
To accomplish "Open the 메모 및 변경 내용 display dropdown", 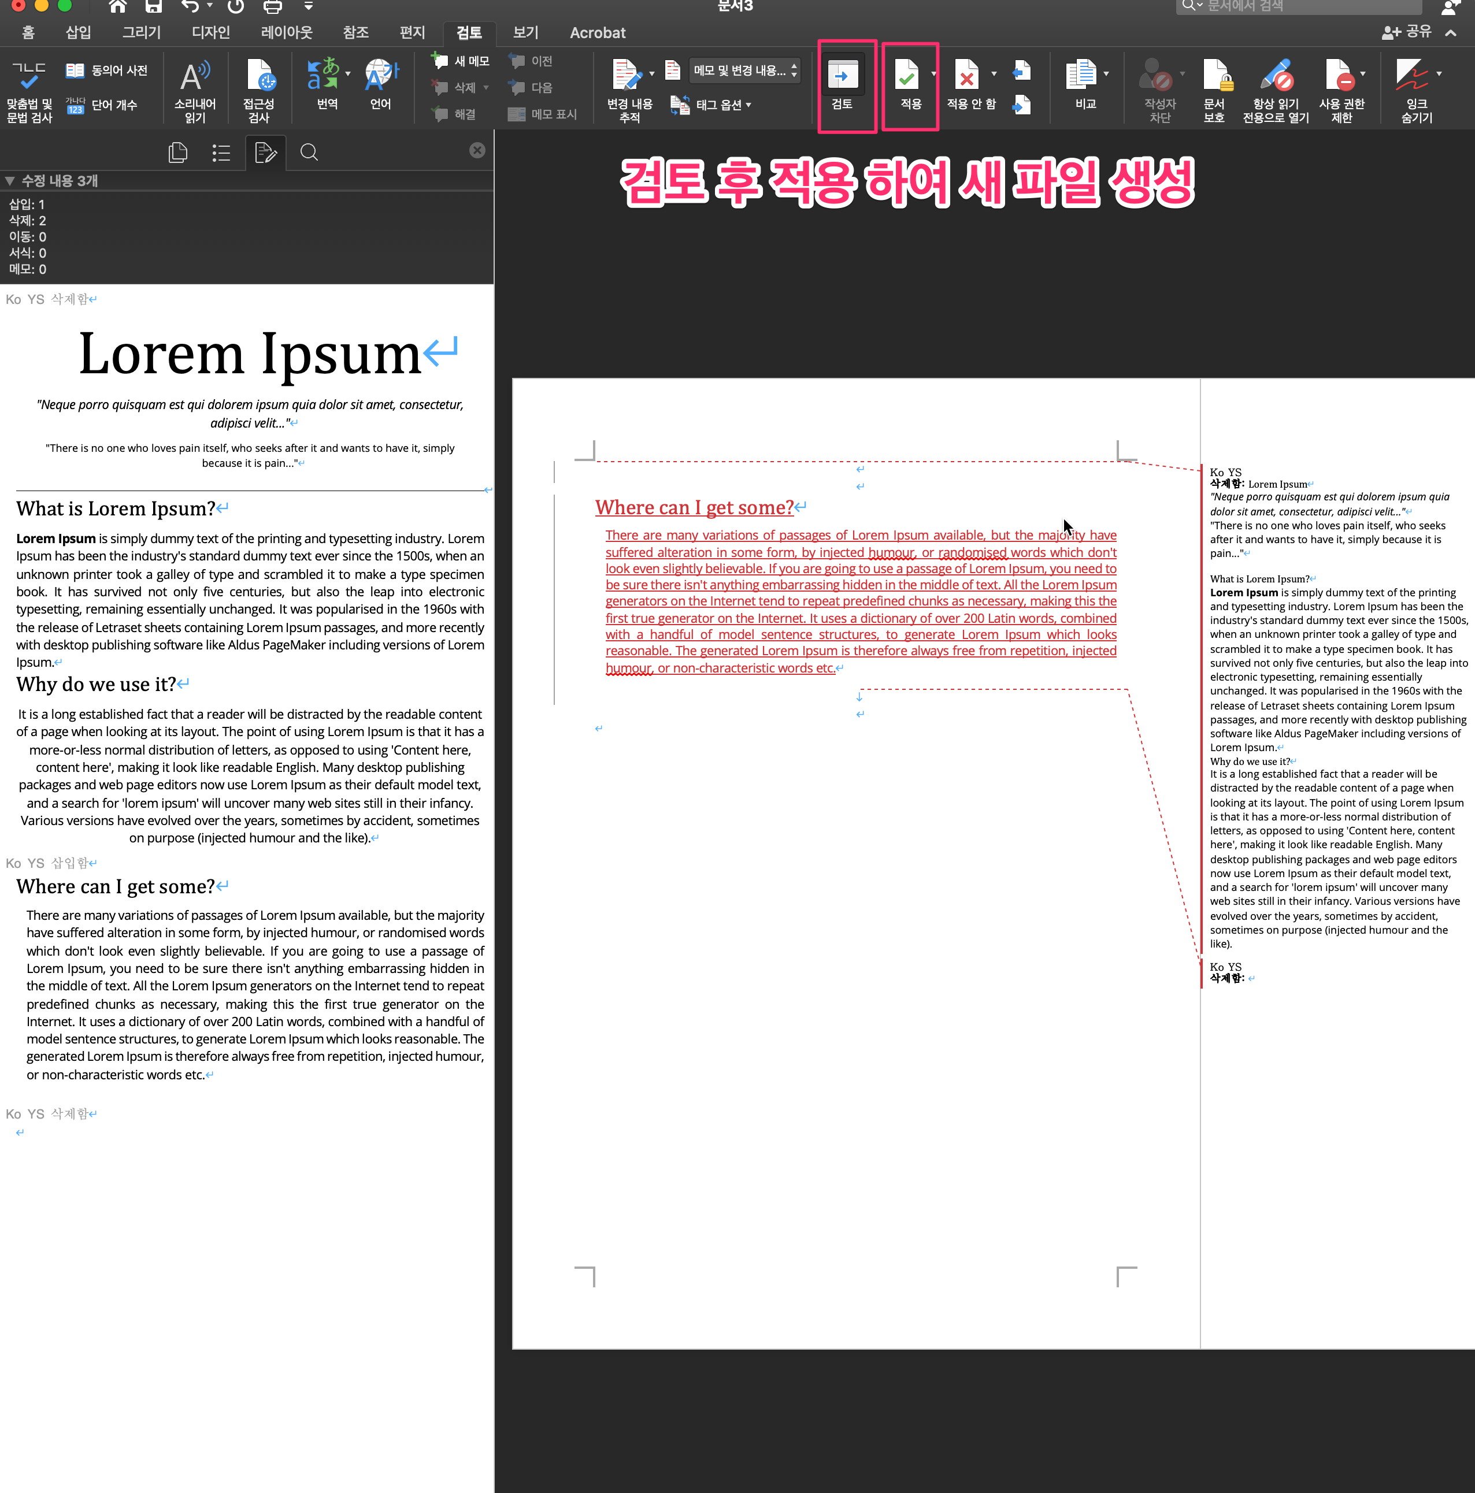I will pyautogui.click(x=744, y=70).
